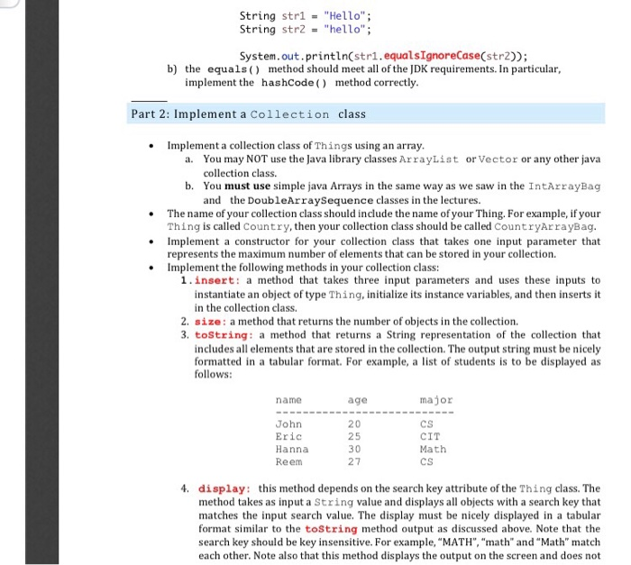Click 'equals()' in item b
This screenshot has width=631, height=565.
click(233, 69)
